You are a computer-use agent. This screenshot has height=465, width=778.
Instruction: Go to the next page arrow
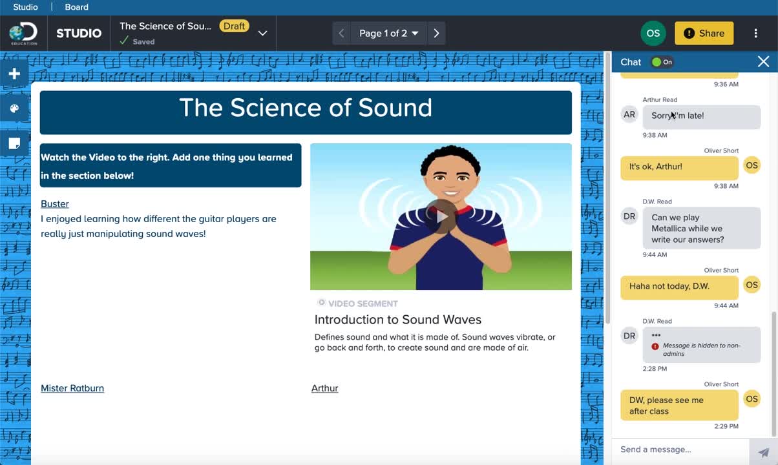437,34
